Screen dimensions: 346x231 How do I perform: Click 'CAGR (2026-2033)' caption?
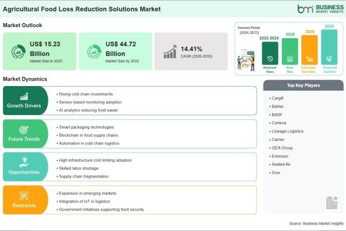(197, 57)
